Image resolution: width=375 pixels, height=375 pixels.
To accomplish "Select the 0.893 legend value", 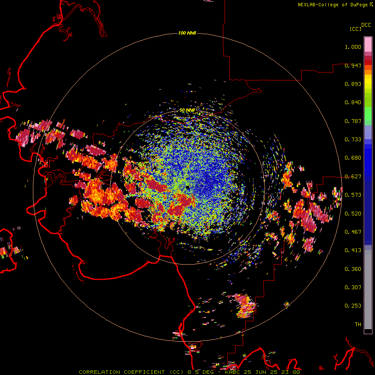I will click(353, 84).
